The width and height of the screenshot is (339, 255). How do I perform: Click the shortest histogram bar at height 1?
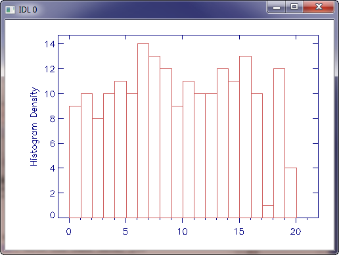click(x=268, y=212)
